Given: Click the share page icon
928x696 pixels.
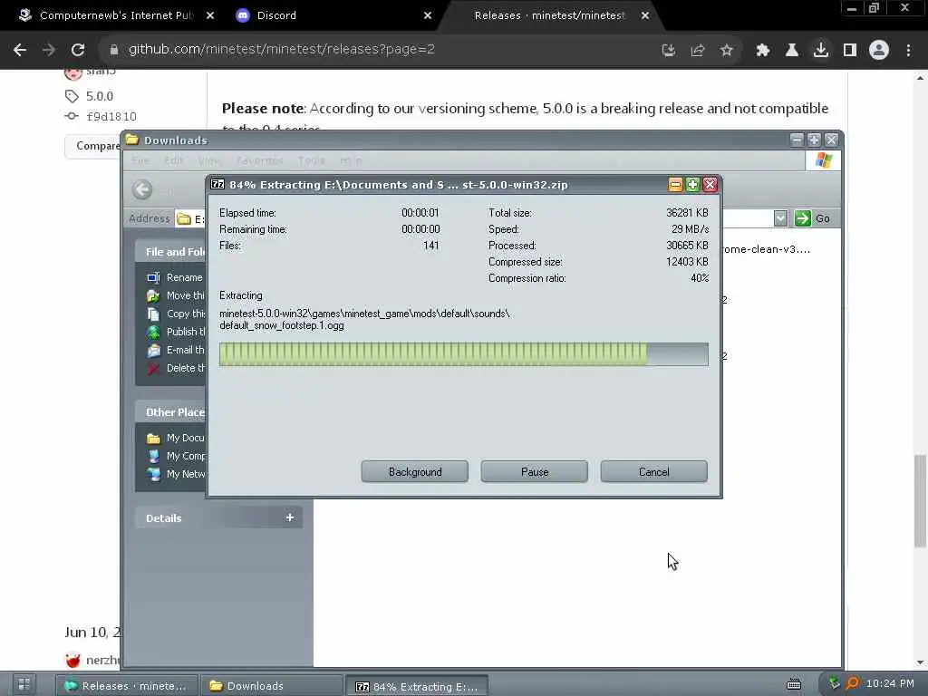Looking at the screenshot, I should pyautogui.click(x=698, y=51).
